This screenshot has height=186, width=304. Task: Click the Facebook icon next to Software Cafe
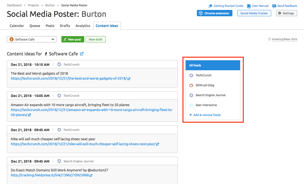point(46,54)
